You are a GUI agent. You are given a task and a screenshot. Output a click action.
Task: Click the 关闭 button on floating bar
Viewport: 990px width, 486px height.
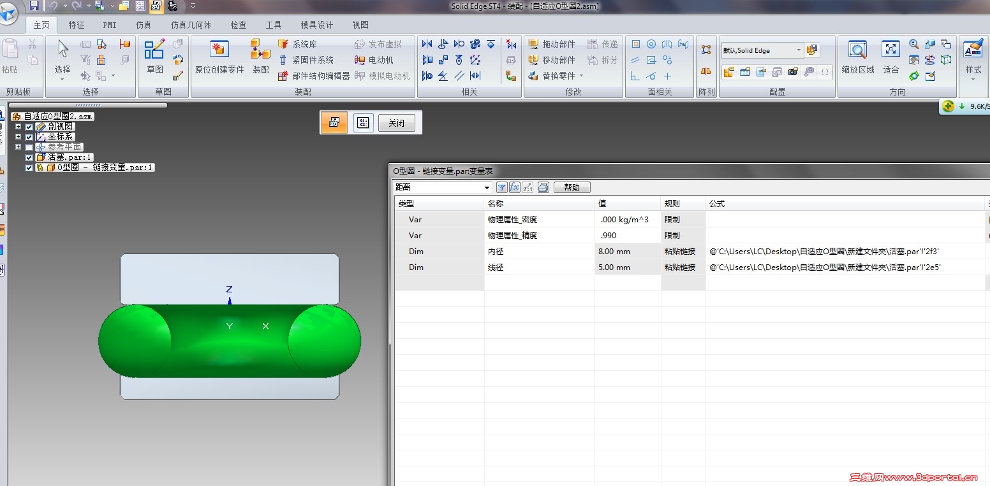pos(397,123)
